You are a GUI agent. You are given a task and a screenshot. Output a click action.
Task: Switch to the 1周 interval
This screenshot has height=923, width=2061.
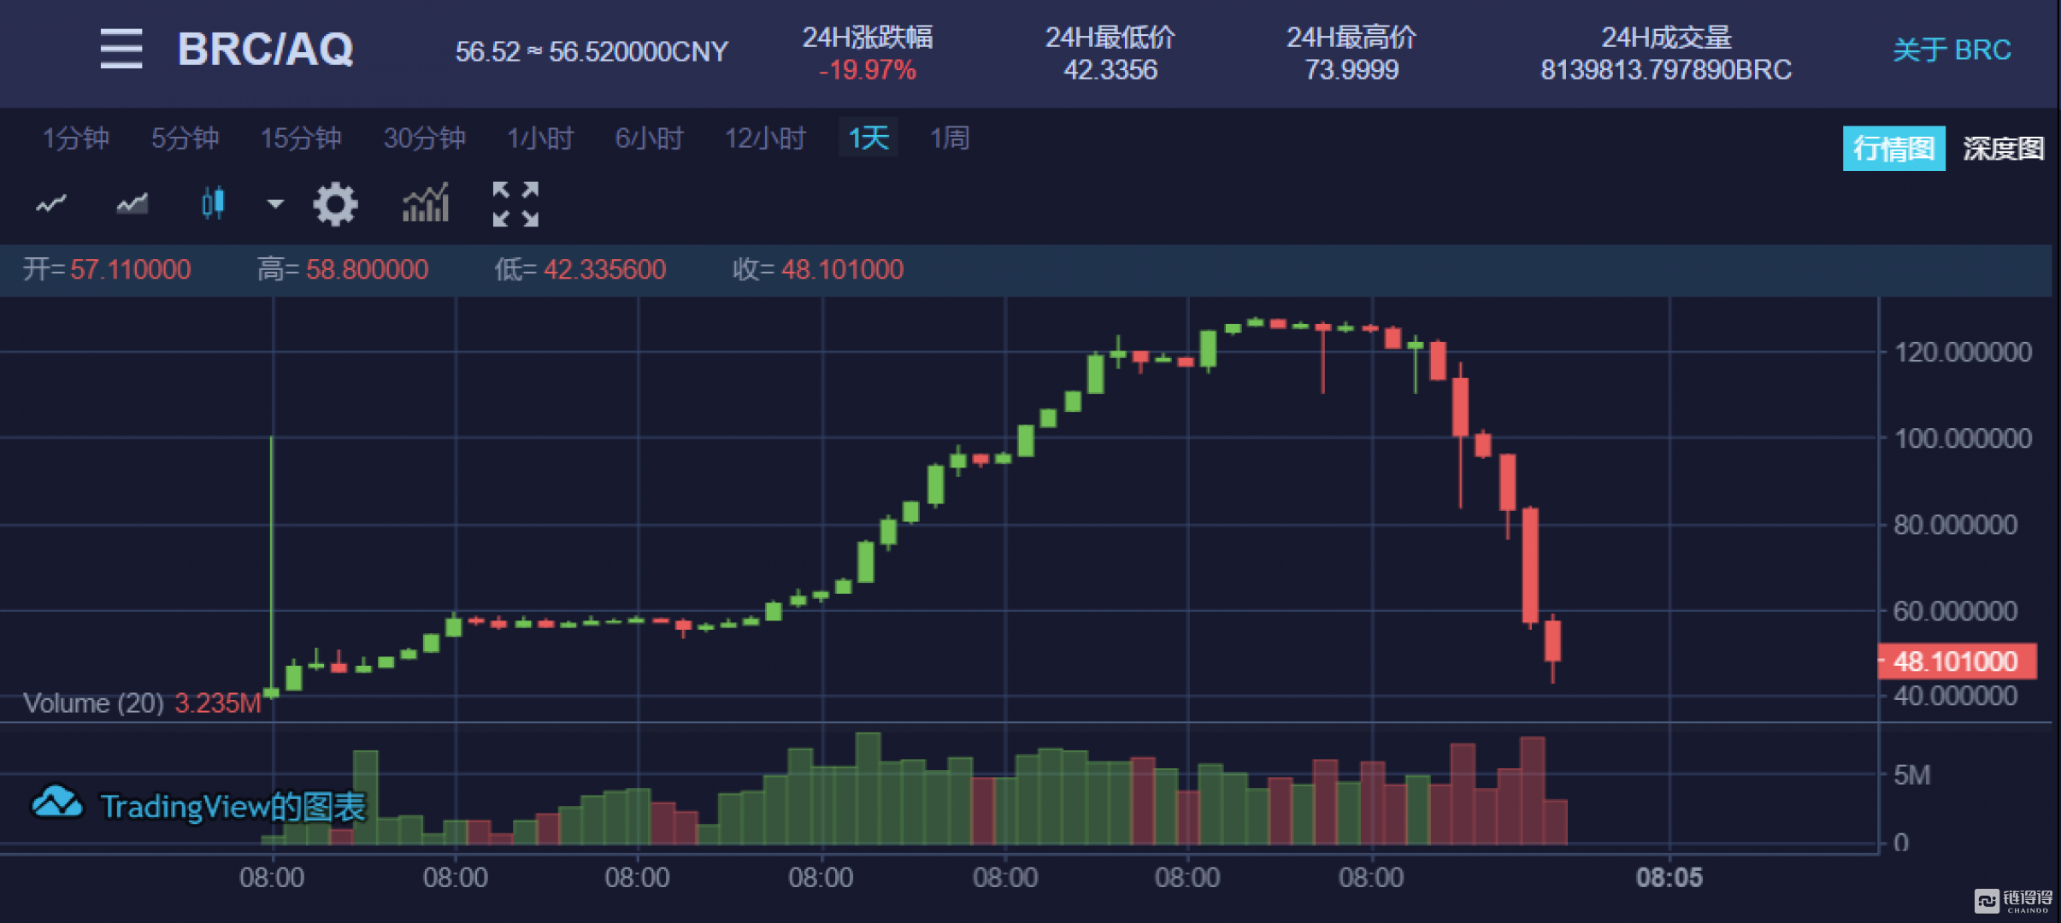click(x=949, y=138)
